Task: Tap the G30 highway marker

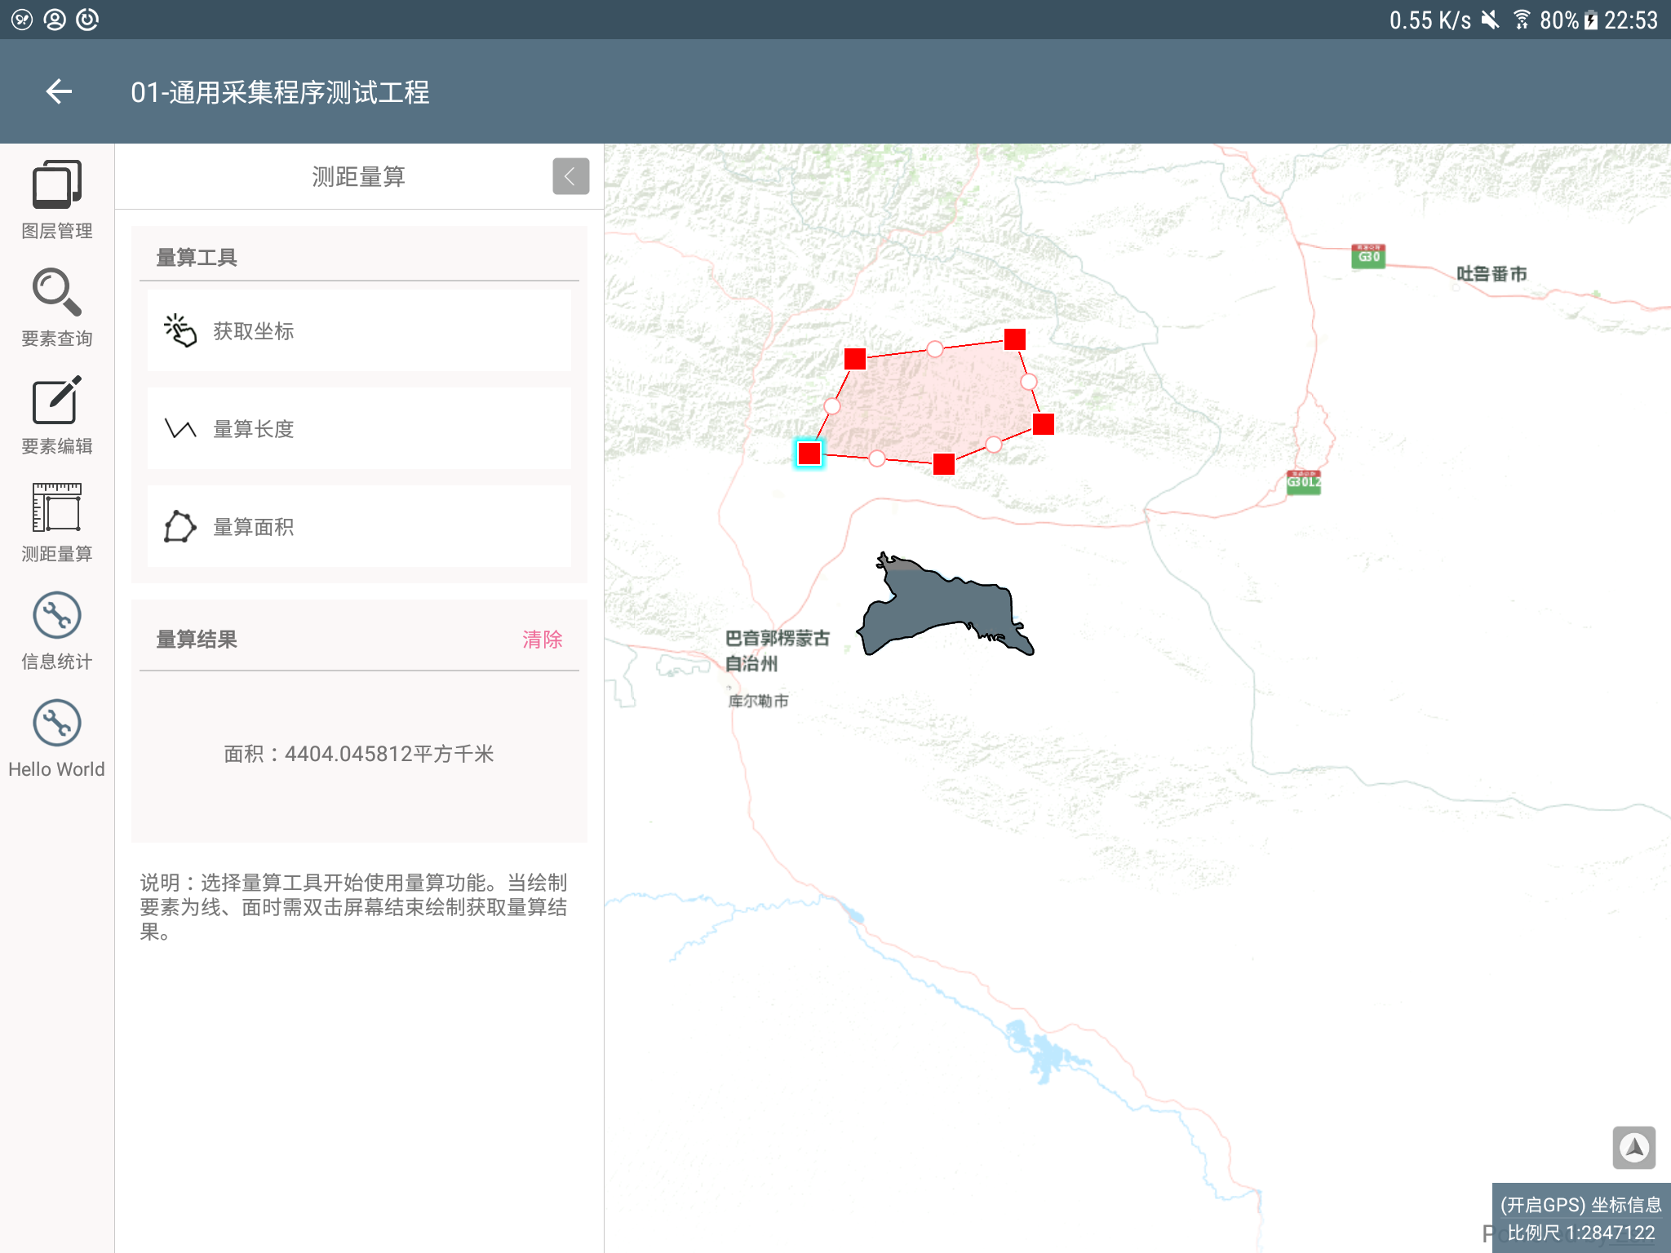Action: click(1368, 256)
